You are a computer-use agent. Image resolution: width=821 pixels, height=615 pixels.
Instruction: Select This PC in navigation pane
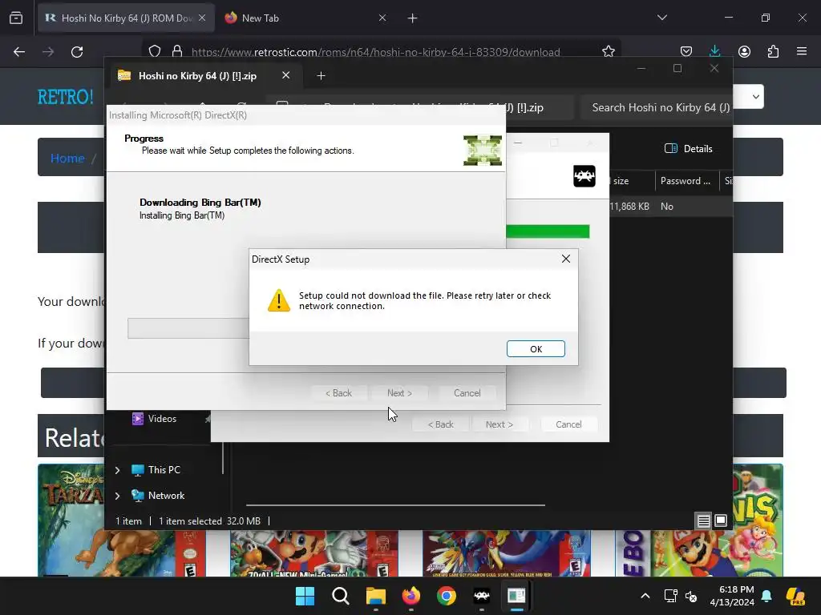coord(164,469)
